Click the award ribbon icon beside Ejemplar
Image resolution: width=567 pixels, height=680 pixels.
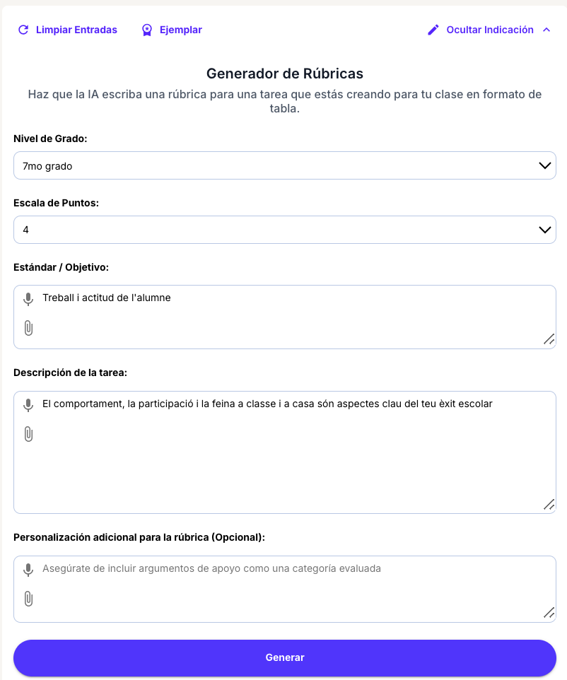[147, 30]
